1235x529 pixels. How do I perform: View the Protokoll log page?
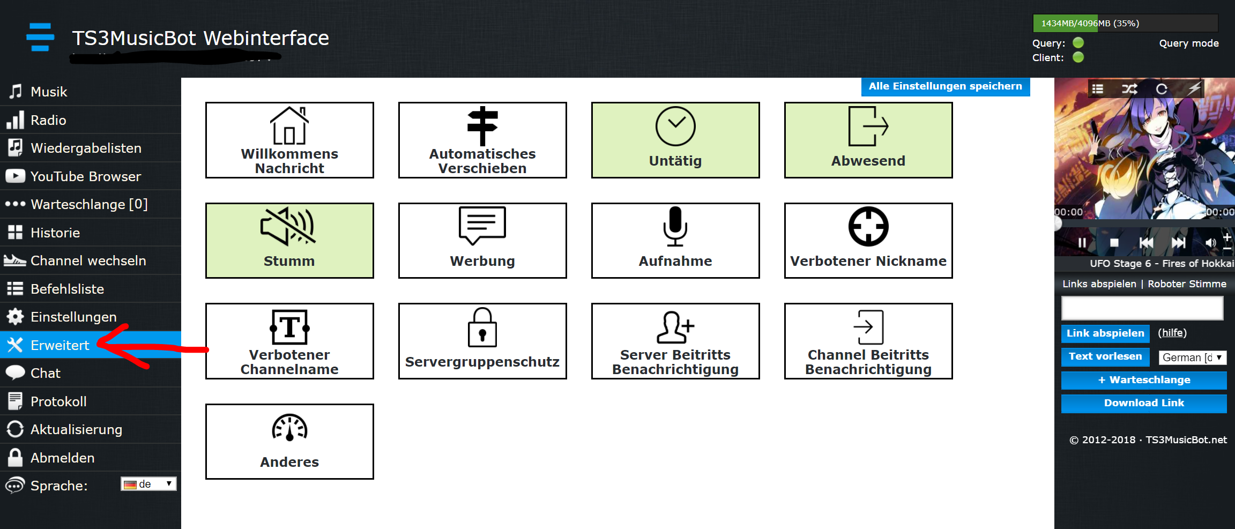click(x=91, y=401)
